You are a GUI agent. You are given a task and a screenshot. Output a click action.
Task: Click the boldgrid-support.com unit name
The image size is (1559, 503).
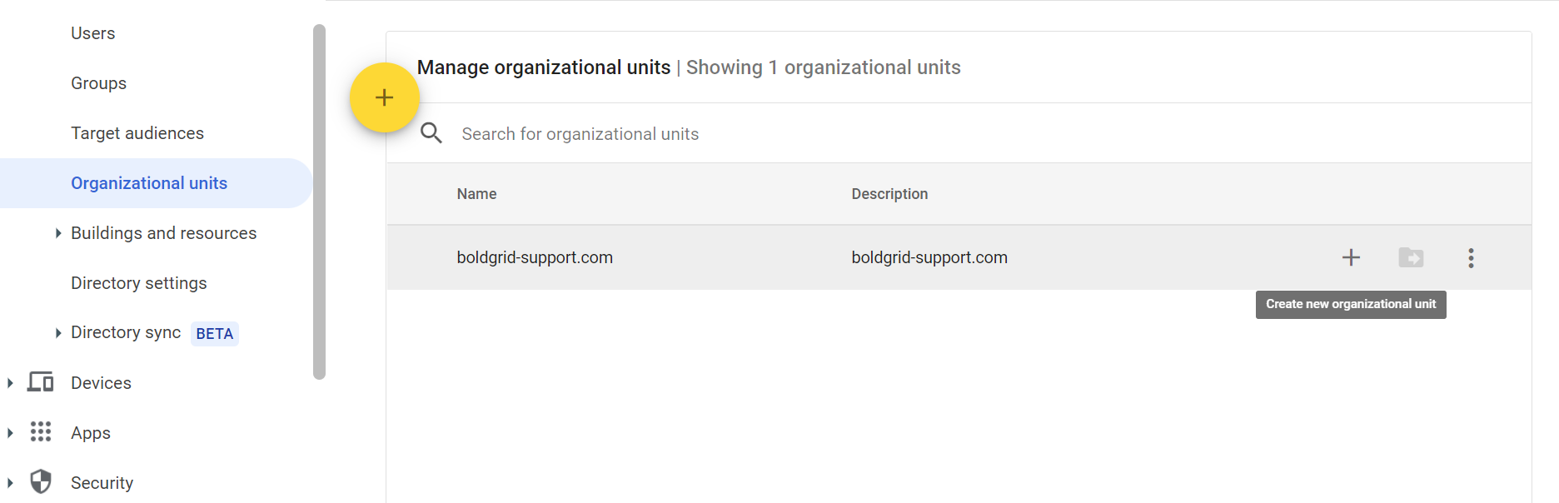coord(535,257)
